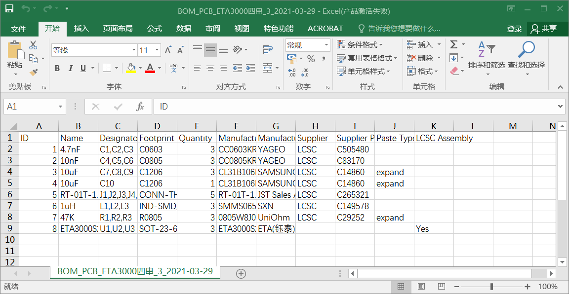The height and width of the screenshot is (294, 569).
Task: Click the Redo arrow icon
Action: click(x=47, y=8)
